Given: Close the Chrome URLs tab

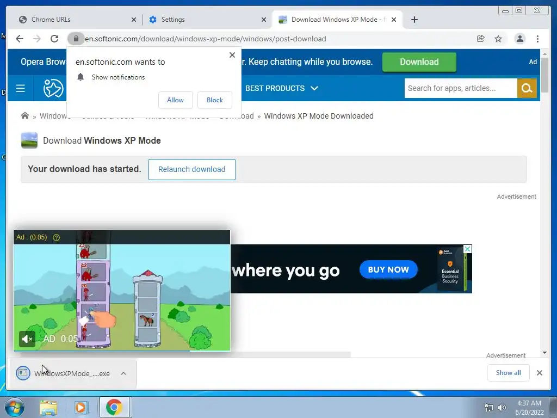Looking at the screenshot, I should [x=134, y=20].
